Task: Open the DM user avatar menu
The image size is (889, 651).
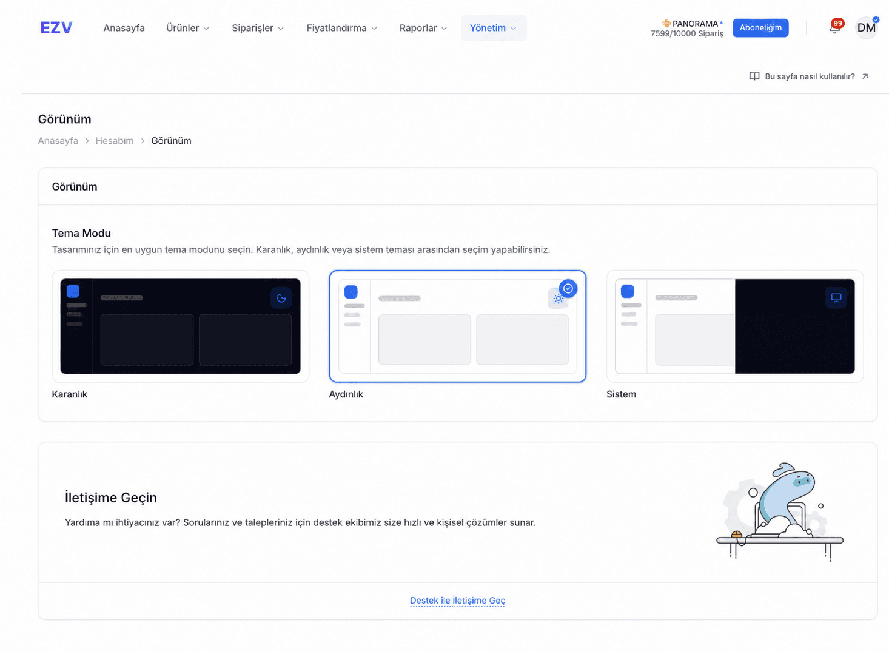Action: 866,28
